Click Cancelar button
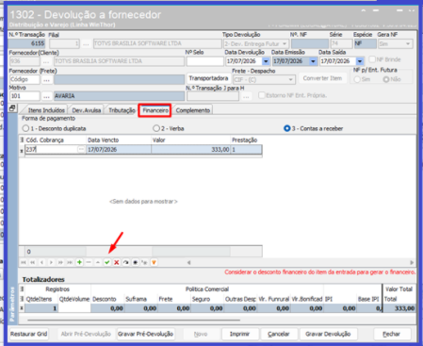 pyautogui.click(x=279, y=334)
